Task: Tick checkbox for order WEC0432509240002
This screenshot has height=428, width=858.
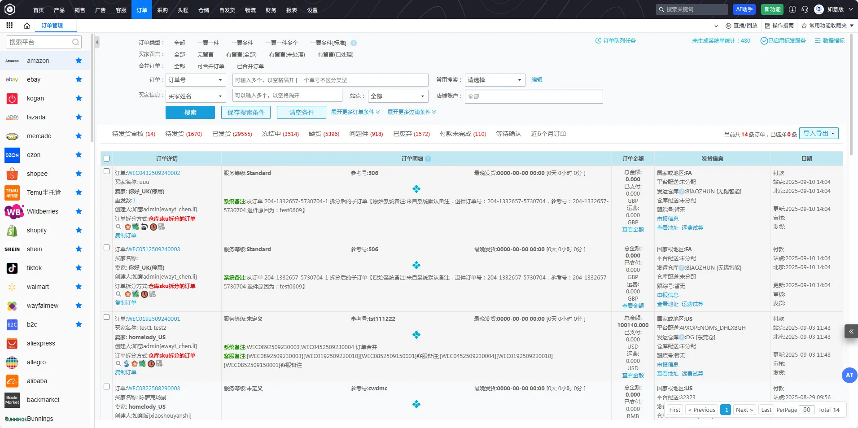Action: coord(107,171)
